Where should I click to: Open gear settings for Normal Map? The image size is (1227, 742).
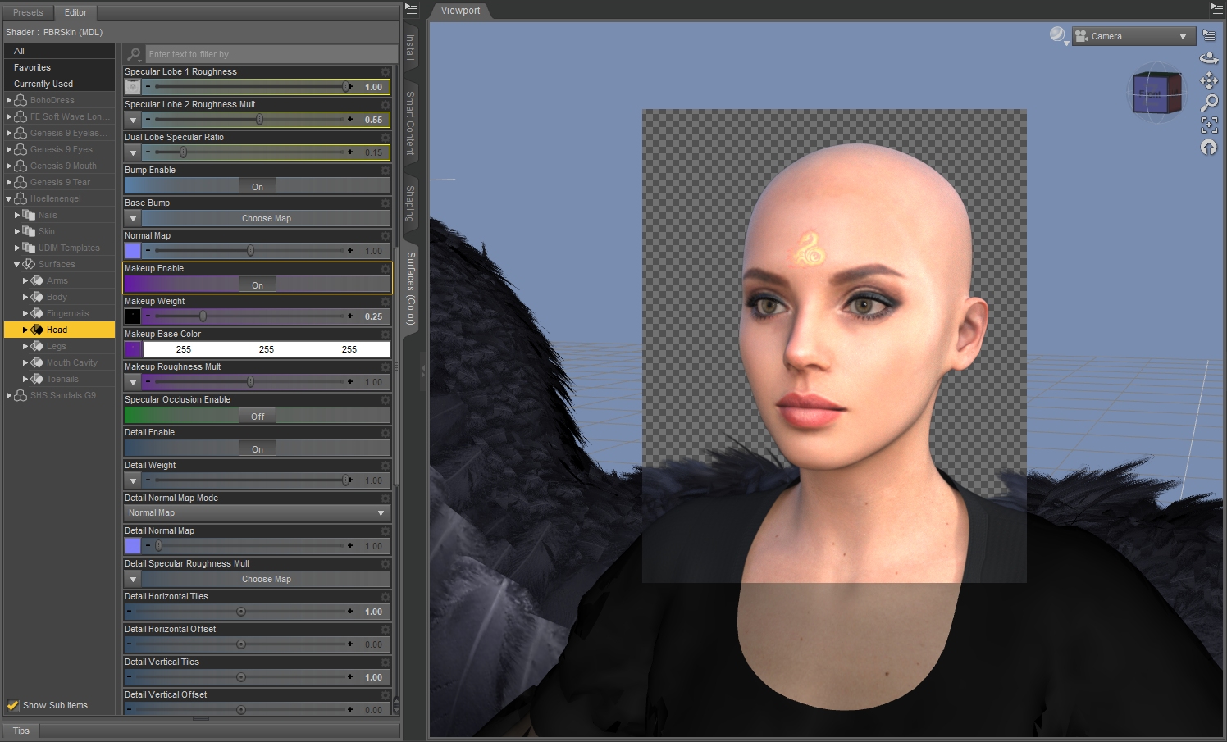[x=385, y=236]
